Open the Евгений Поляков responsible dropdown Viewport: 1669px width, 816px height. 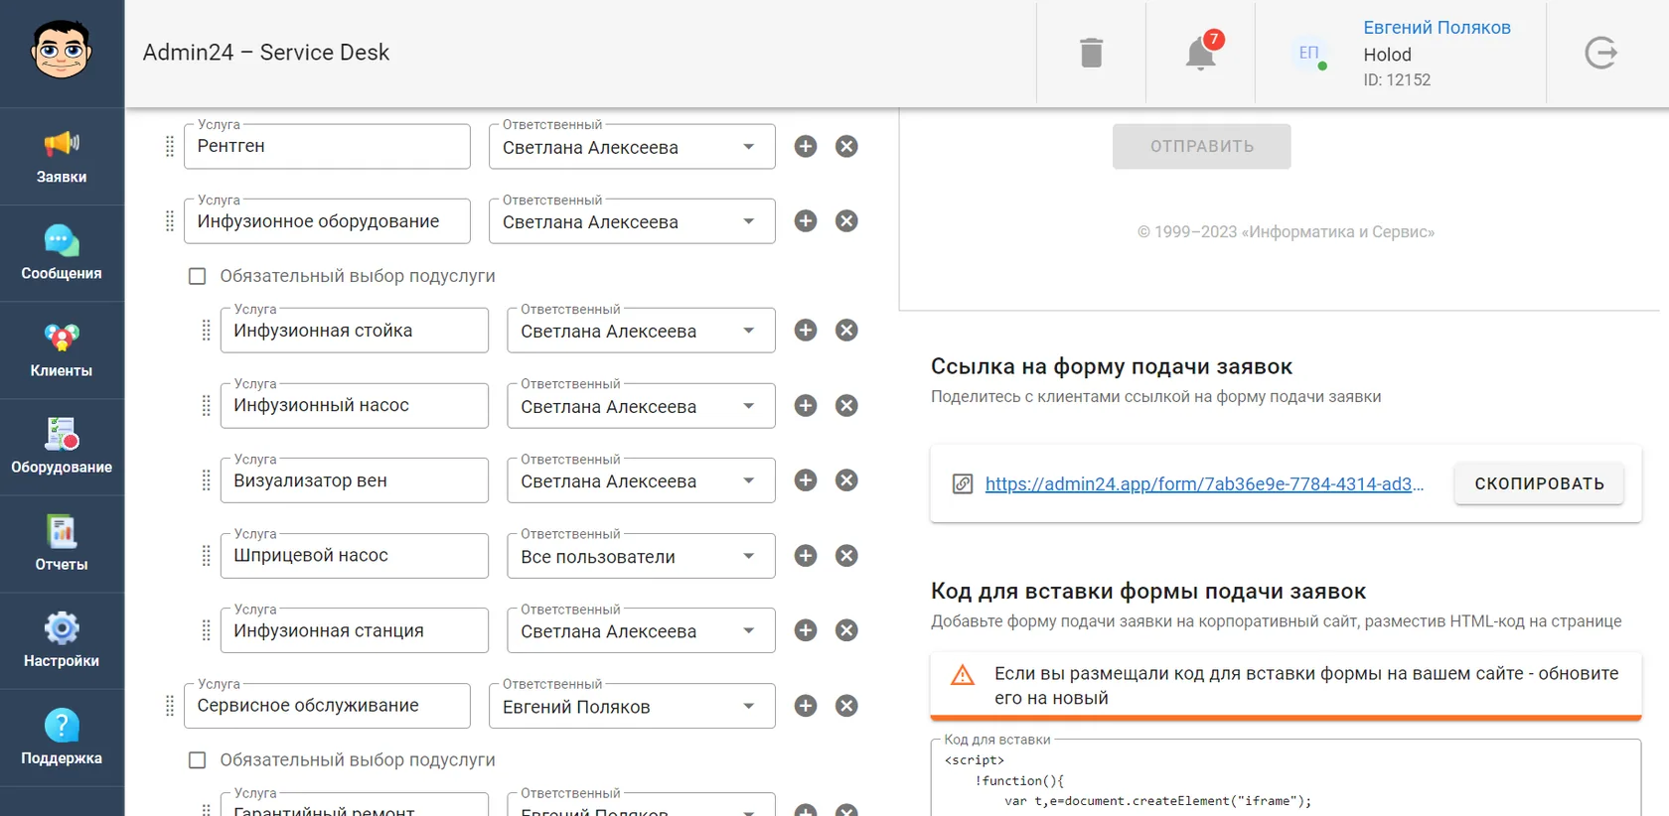(632, 706)
